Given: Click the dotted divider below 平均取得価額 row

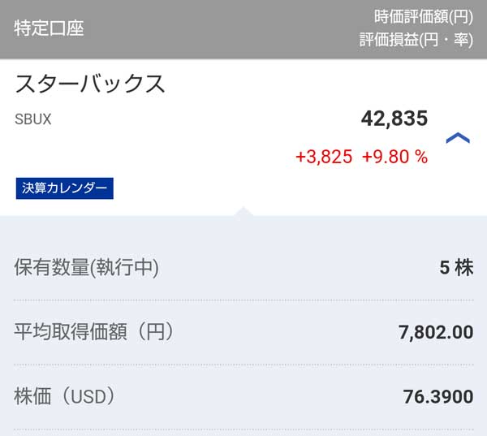Looking at the screenshot, I should [243, 364].
